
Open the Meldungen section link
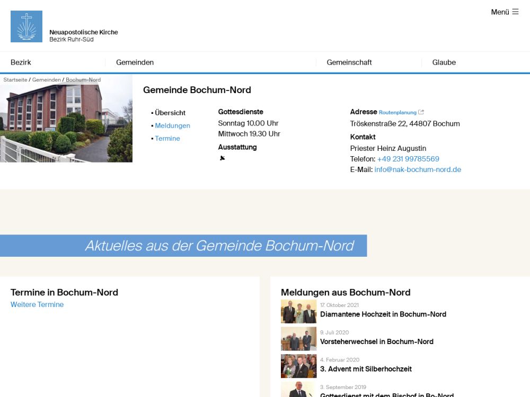pos(172,125)
